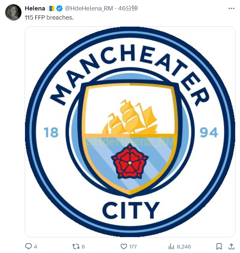Click the 8,246 views count

tap(184, 247)
